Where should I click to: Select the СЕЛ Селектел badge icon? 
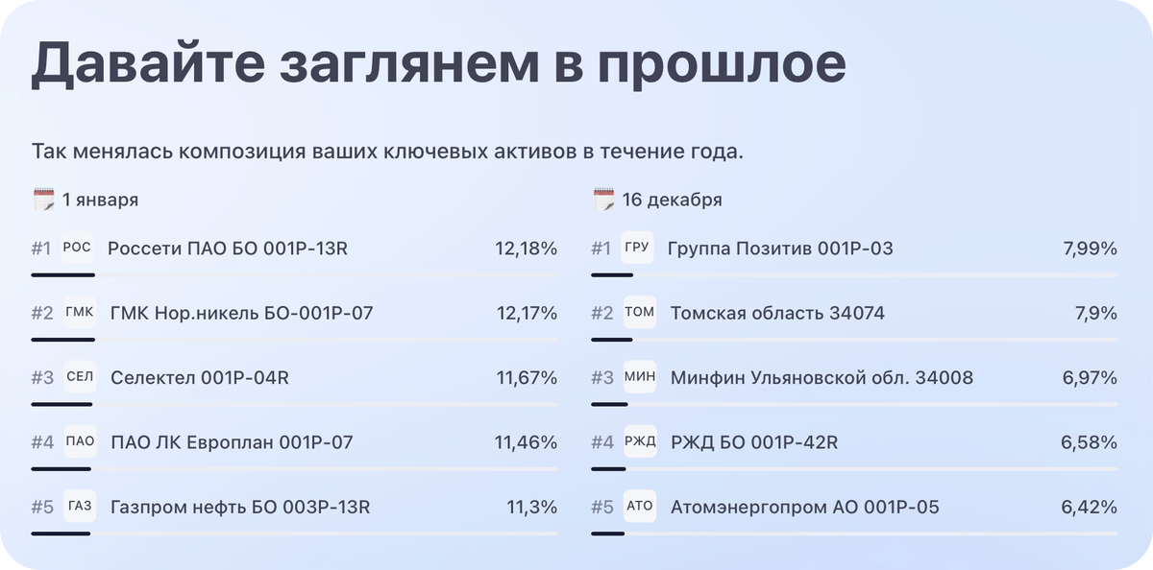80,377
